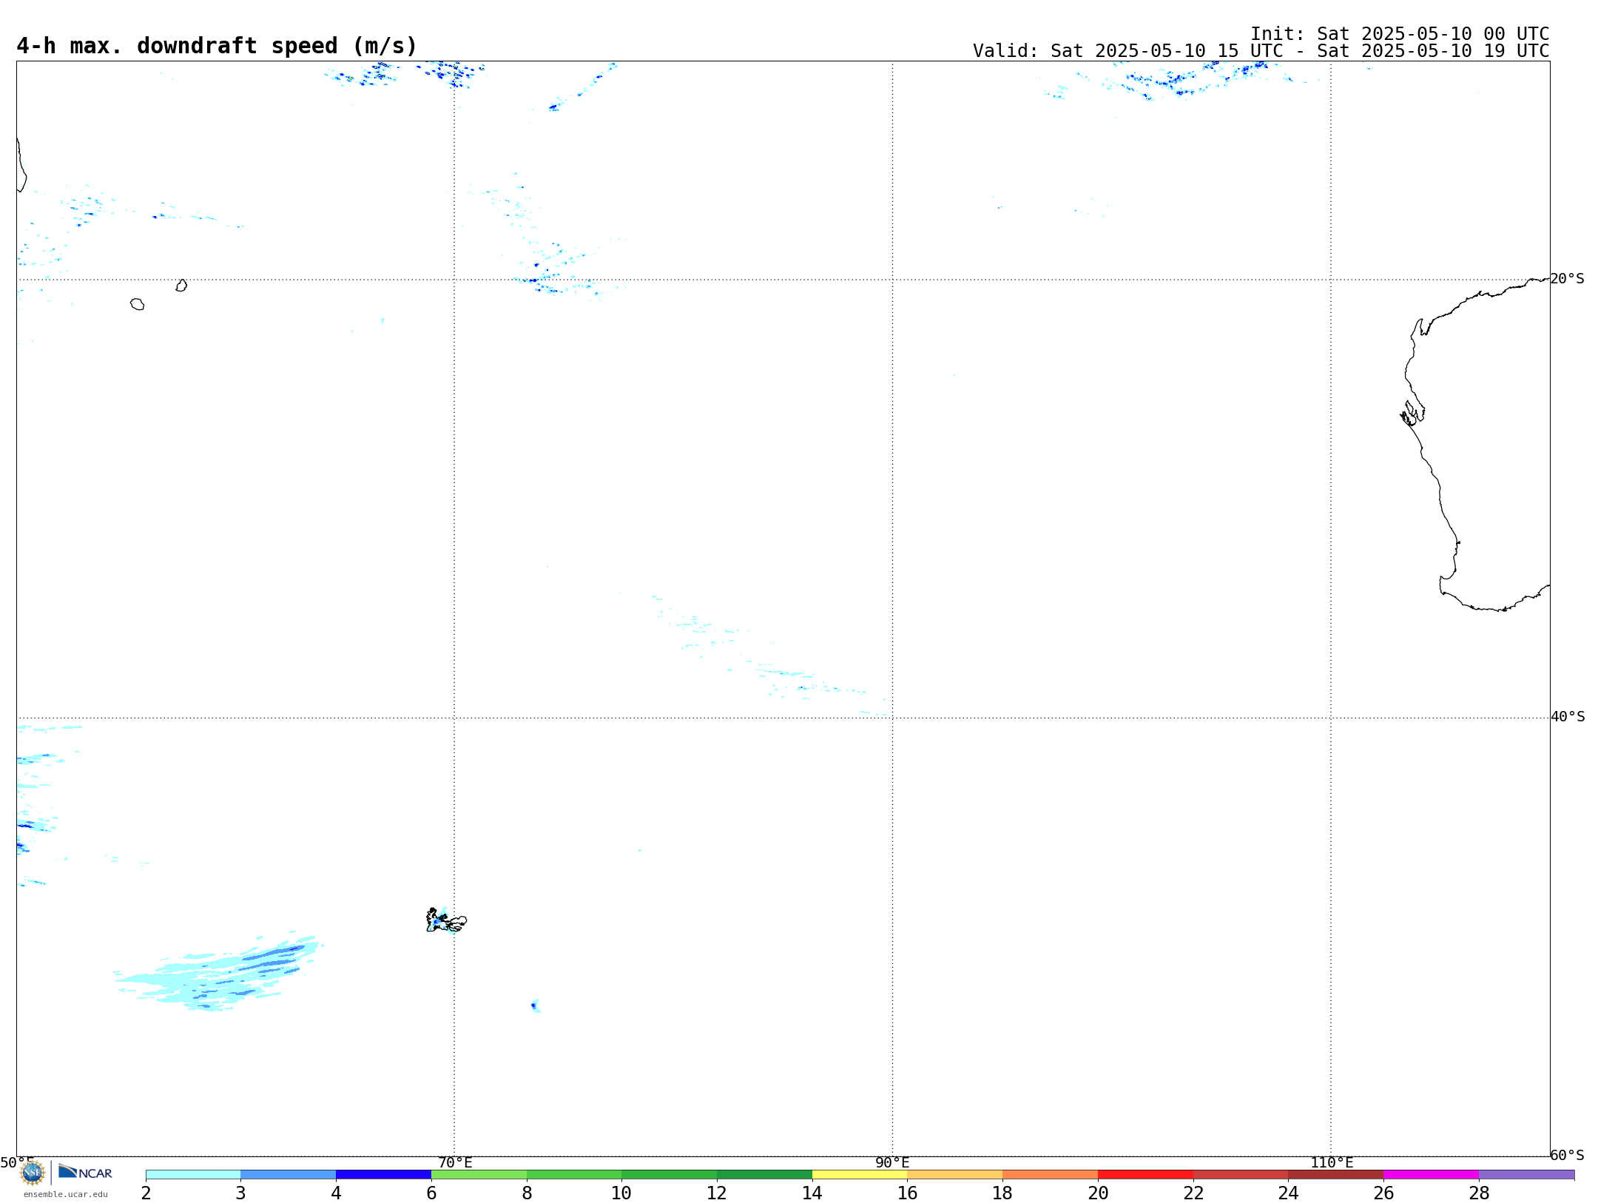The height and width of the screenshot is (1203, 1598).
Task: Click the dark blue 4–6 m/s swatch
Action: (383, 1175)
